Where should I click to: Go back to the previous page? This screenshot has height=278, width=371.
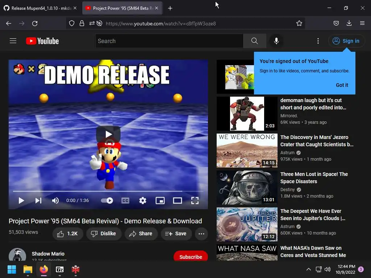tap(9, 24)
